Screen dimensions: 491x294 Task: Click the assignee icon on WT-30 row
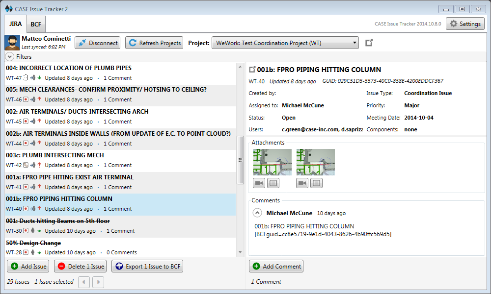(x=32, y=231)
